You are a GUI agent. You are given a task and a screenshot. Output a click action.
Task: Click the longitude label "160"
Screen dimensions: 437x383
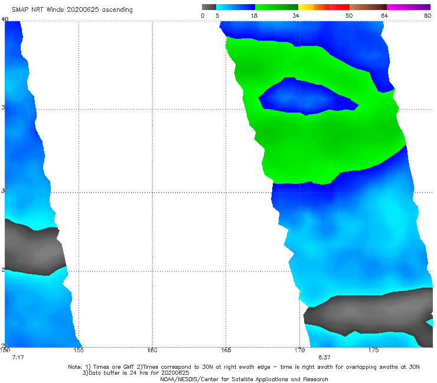(152, 350)
